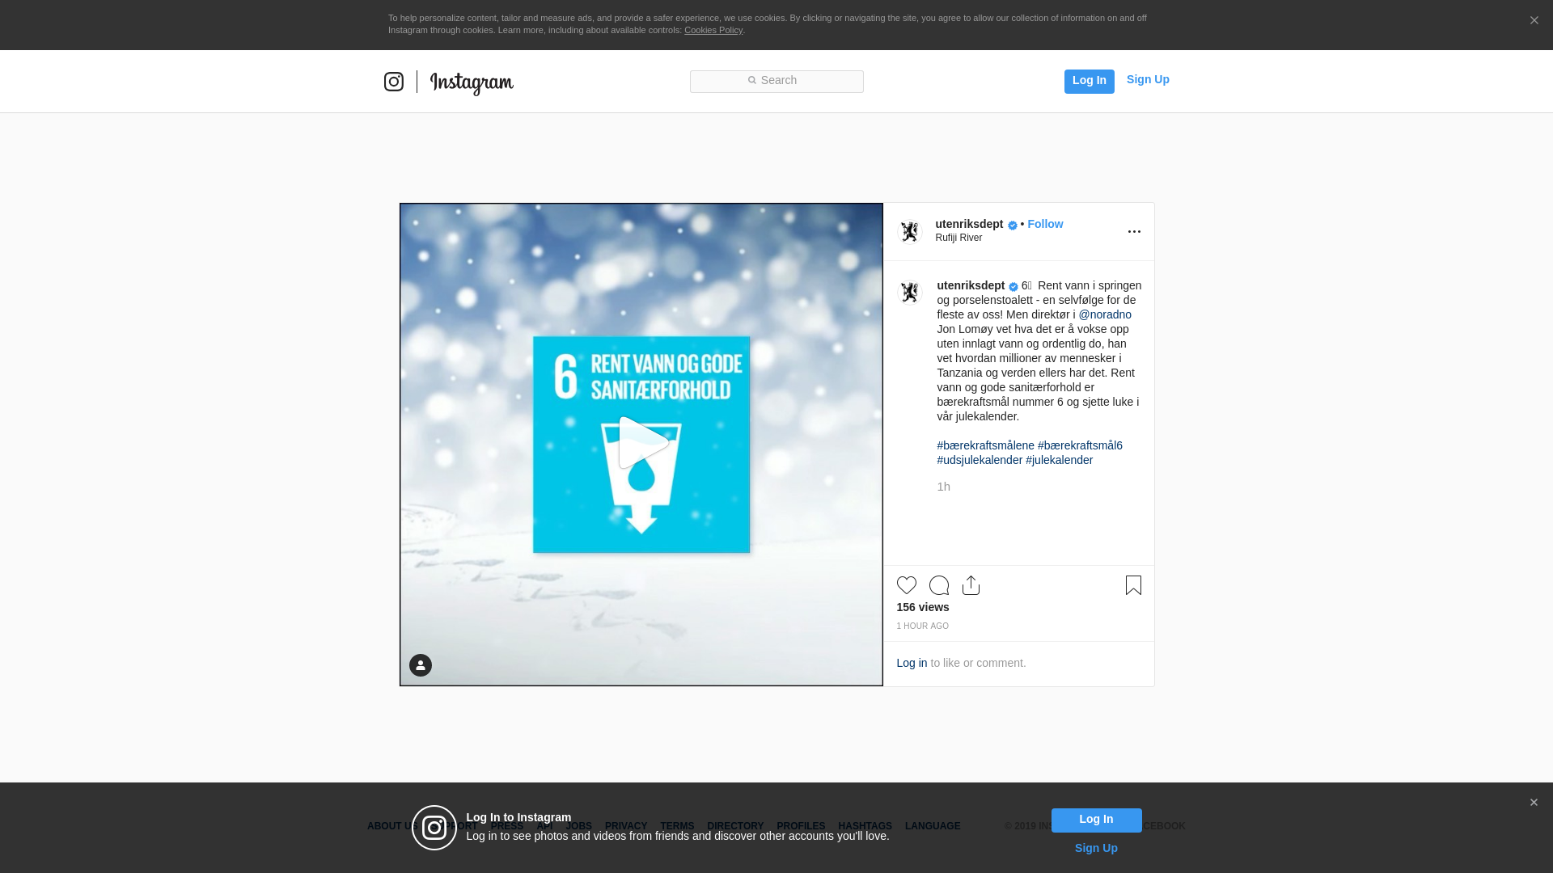Image resolution: width=1553 pixels, height=873 pixels.
Task: Play the video post
Action: click(642, 443)
